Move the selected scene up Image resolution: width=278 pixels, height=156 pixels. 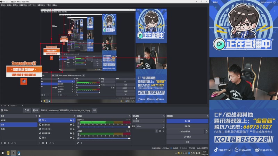(12, 143)
